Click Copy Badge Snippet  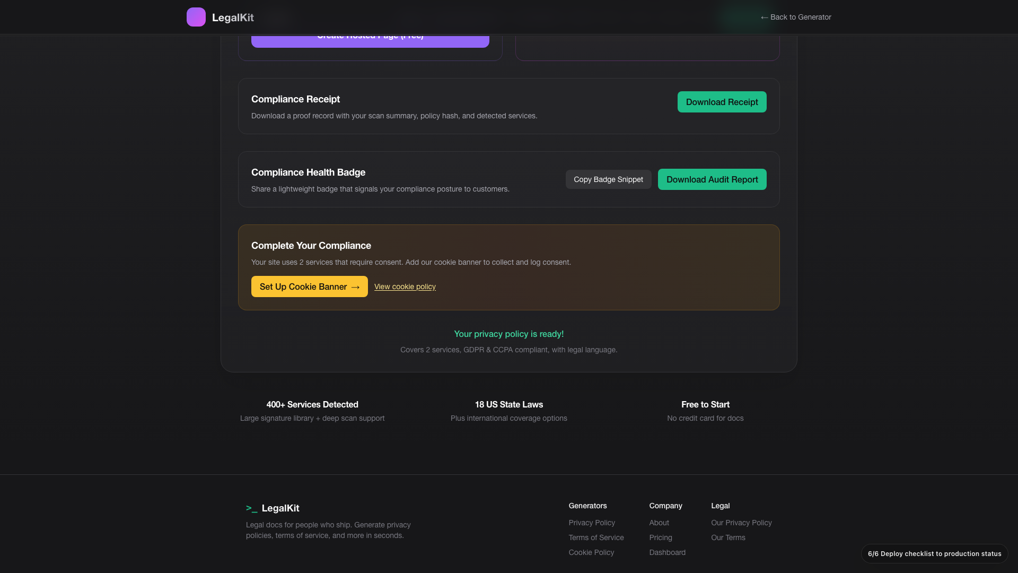coord(608,179)
